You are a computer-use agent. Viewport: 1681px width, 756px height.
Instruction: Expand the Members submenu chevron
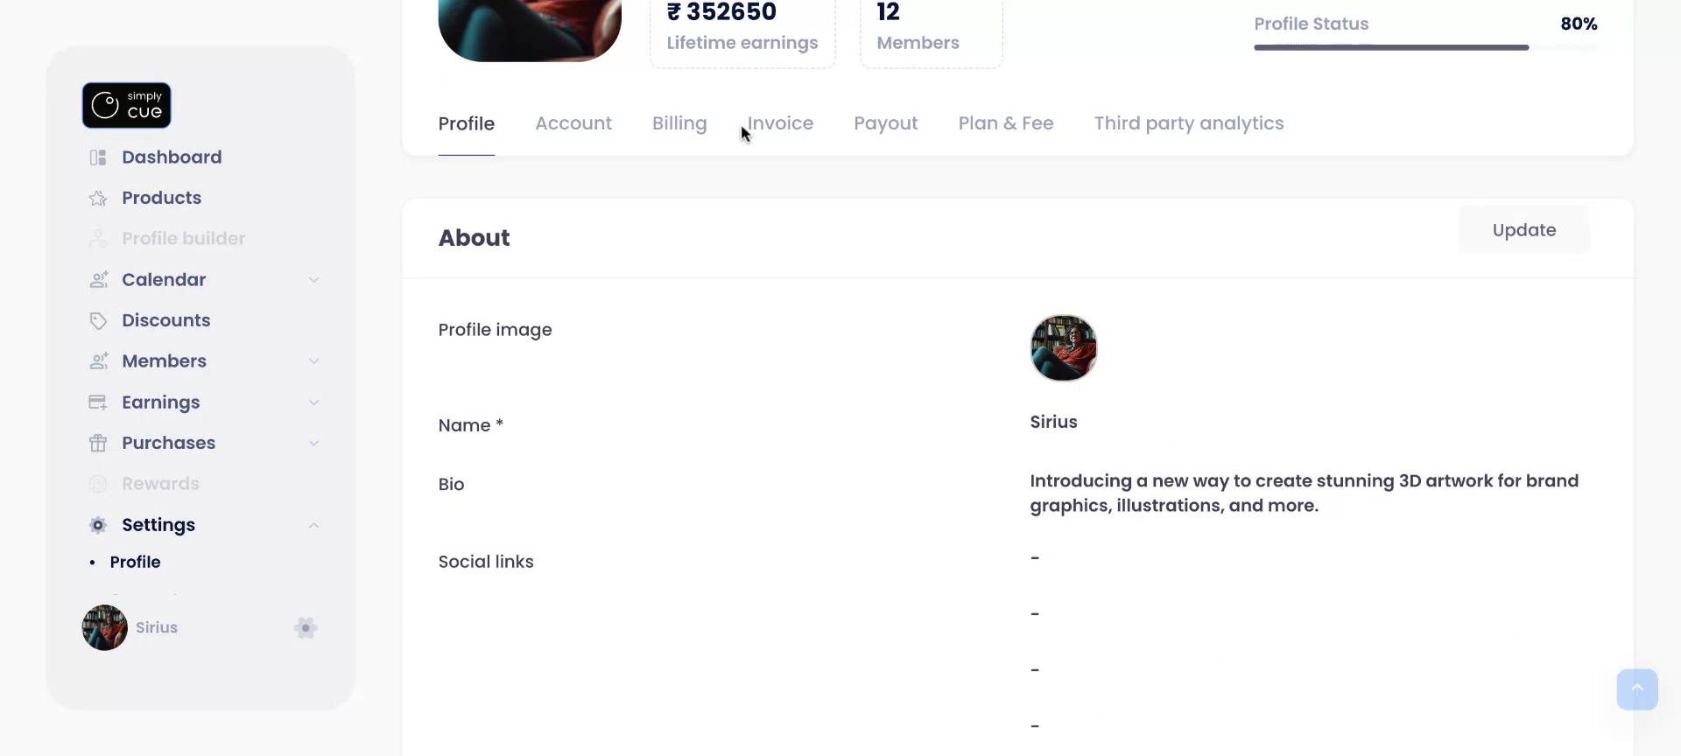313,361
